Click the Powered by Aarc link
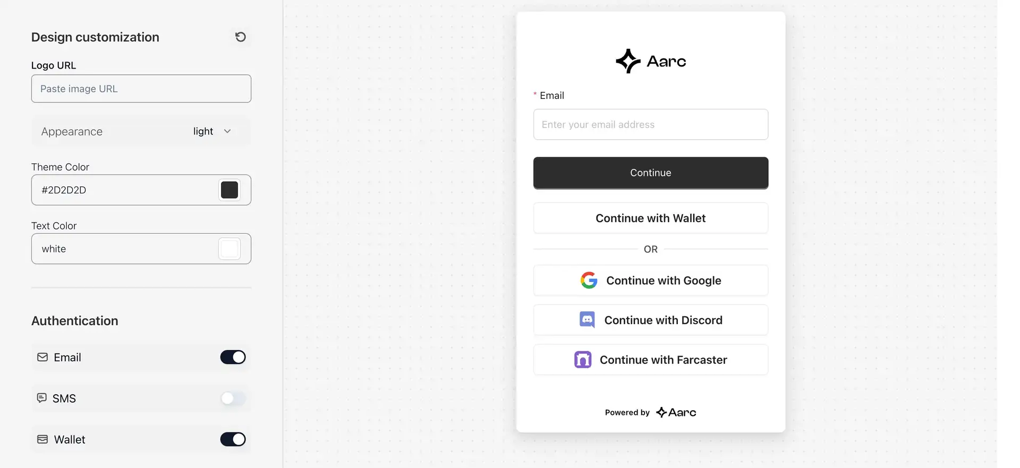The width and height of the screenshot is (1020, 468). [650, 412]
